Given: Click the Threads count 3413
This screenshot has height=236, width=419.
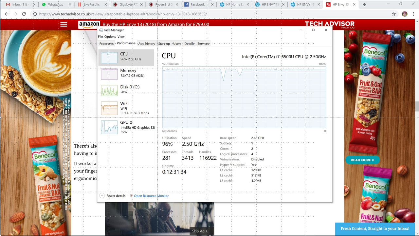Looking at the screenshot, I should tap(188, 158).
